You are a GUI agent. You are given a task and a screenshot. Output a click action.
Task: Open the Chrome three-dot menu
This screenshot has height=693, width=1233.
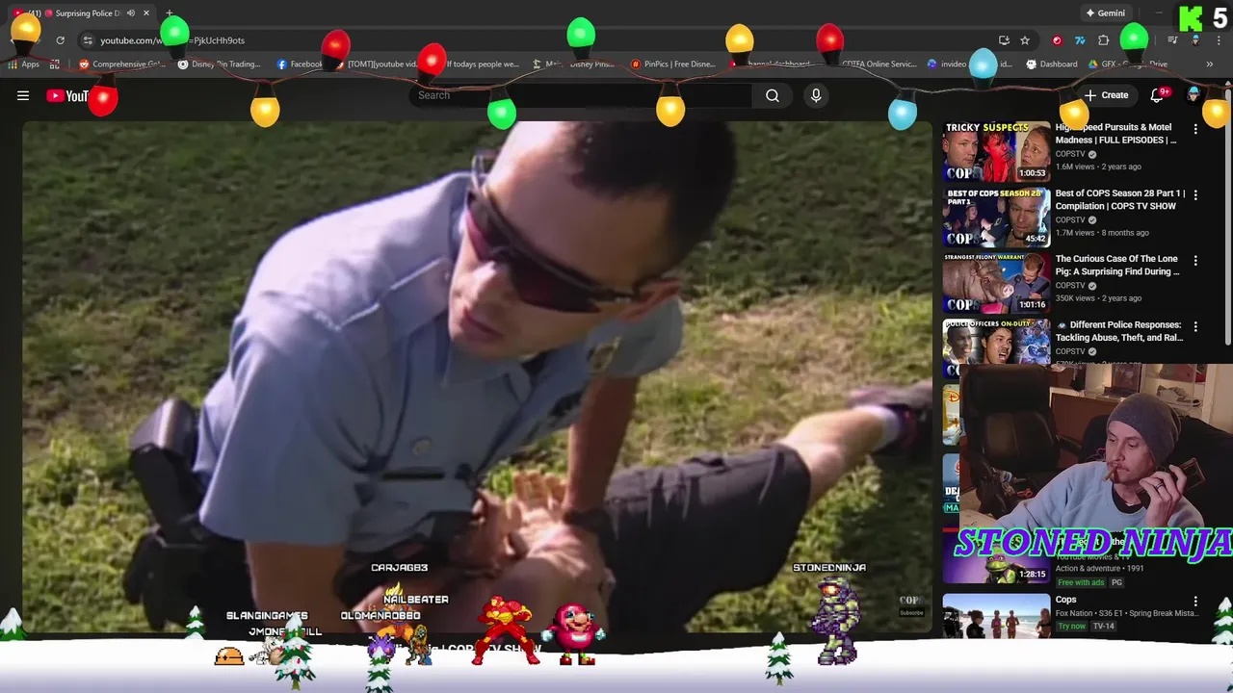coord(1218,40)
